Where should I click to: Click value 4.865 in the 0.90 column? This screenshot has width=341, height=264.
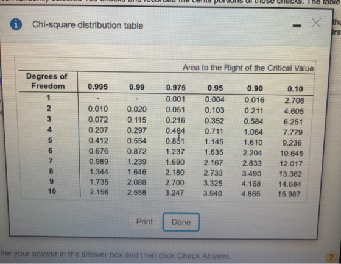pyautogui.click(x=251, y=194)
